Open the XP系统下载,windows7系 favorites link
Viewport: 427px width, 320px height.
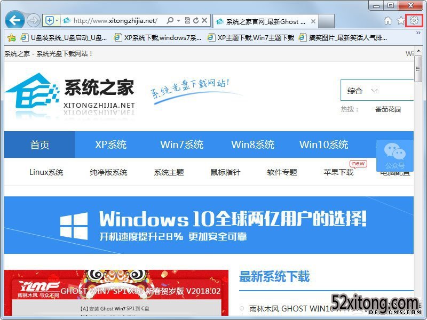tap(158, 37)
